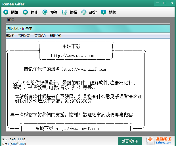Open the 格式(O) menu in Notepad
This screenshot has height=146, width=176.
(24, 36)
